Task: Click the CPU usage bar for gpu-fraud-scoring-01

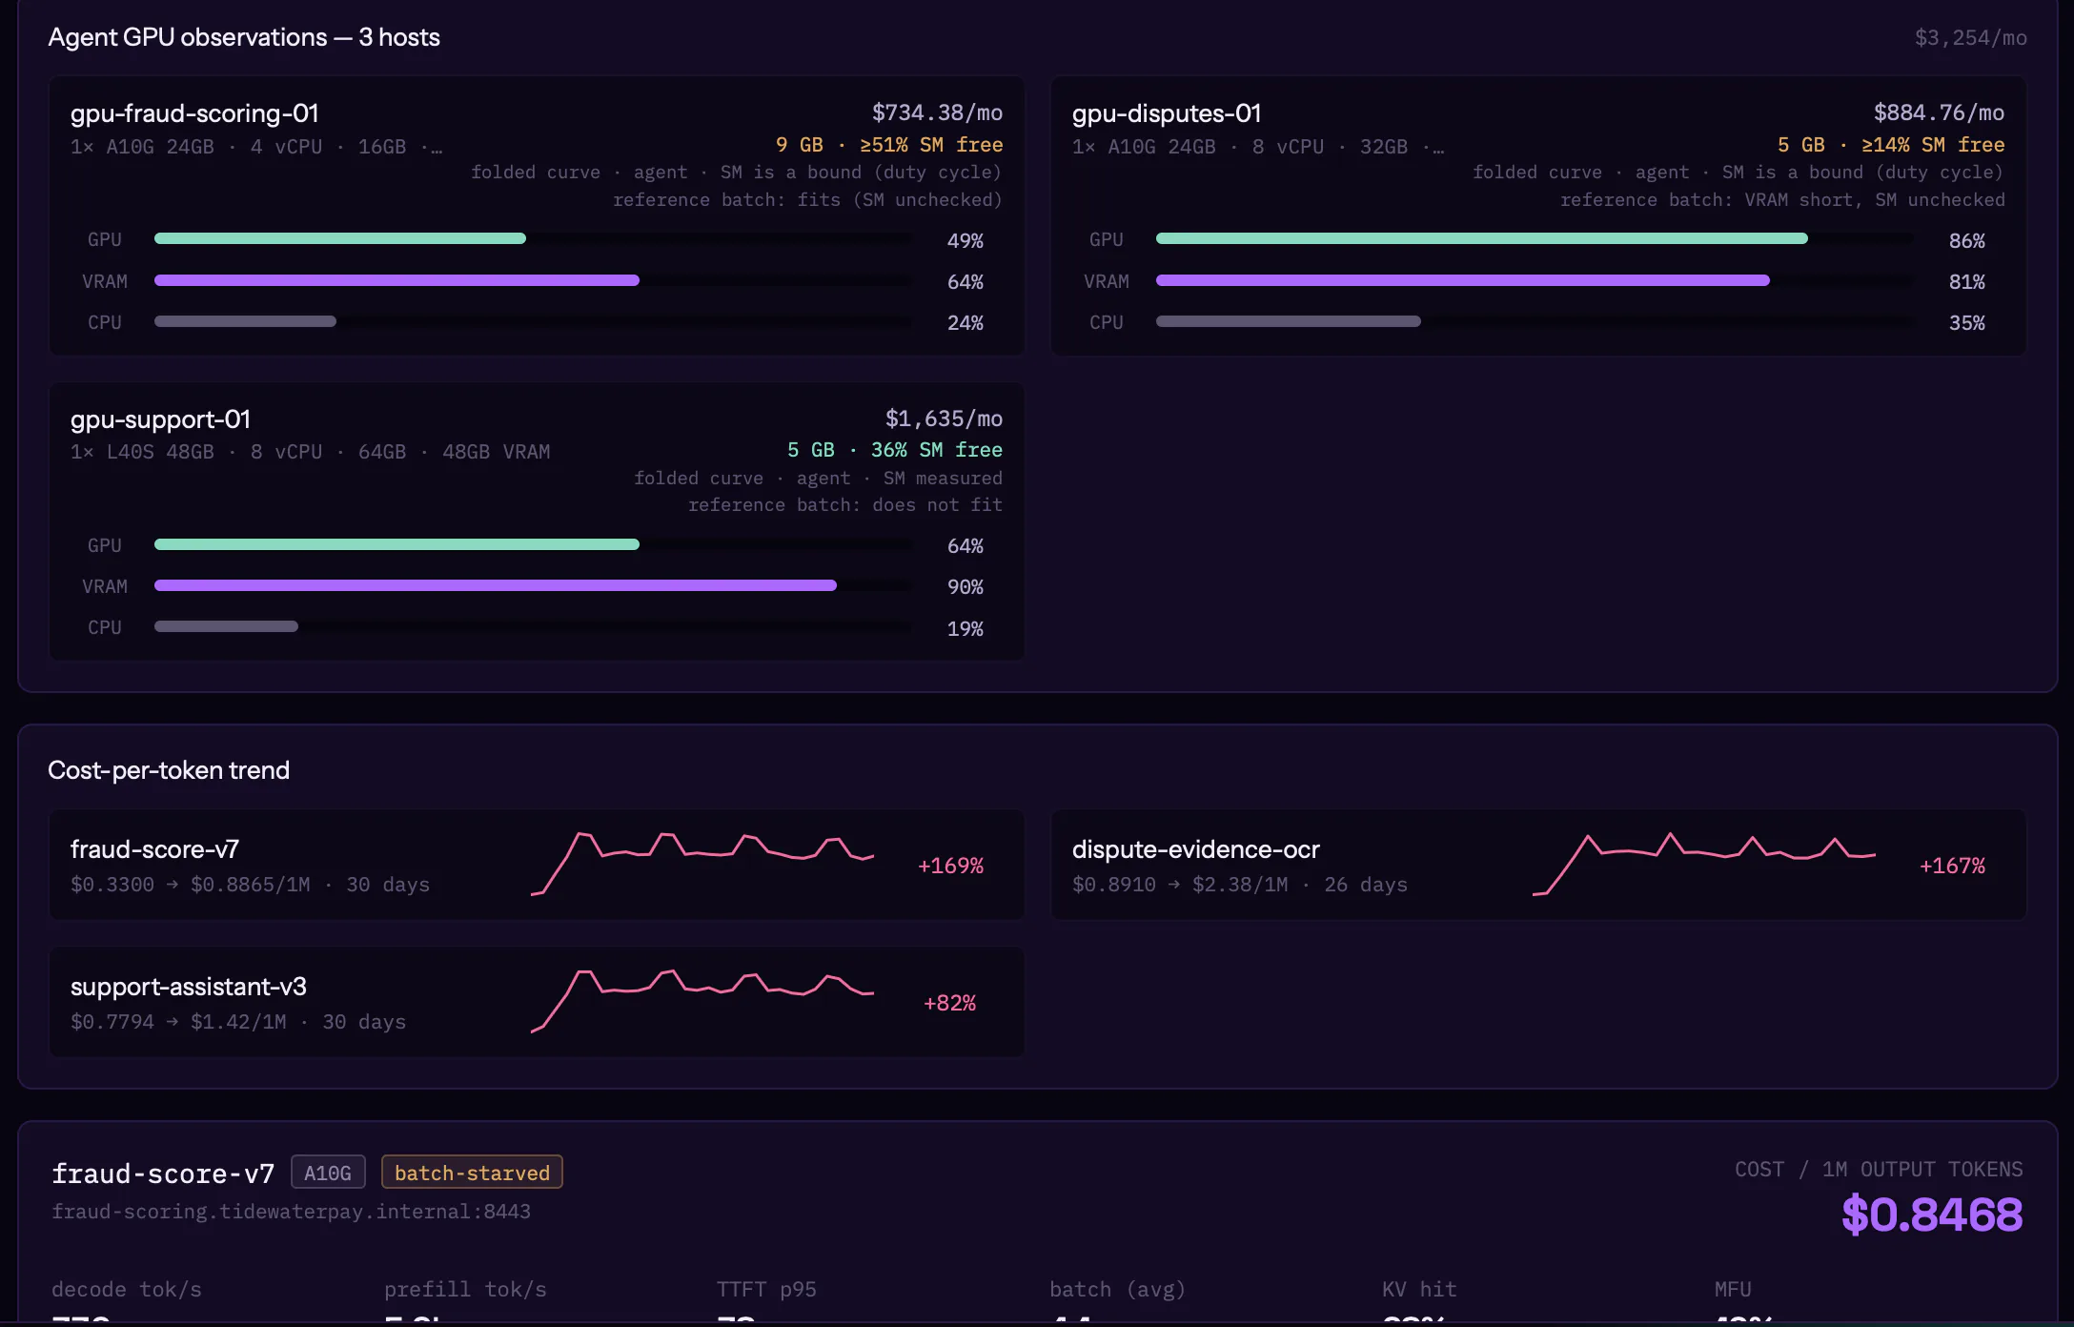Action: coord(533,321)
